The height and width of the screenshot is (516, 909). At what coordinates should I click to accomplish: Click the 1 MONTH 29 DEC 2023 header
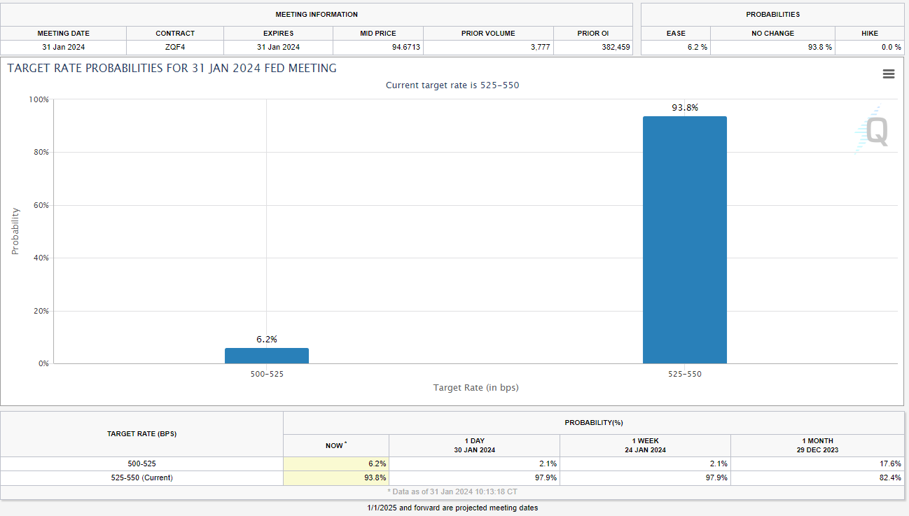(x=817, y=445)
